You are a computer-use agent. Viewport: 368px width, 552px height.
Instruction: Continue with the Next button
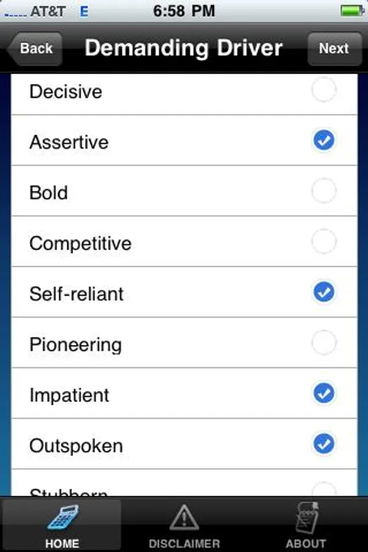pos(334,48)
